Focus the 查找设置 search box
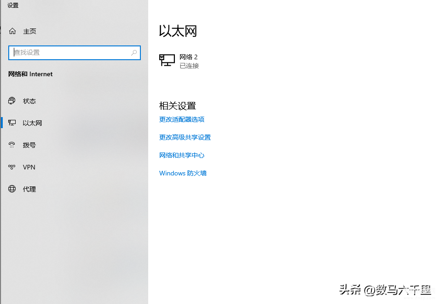Screen dimensions: 440x304 point(69,53)
